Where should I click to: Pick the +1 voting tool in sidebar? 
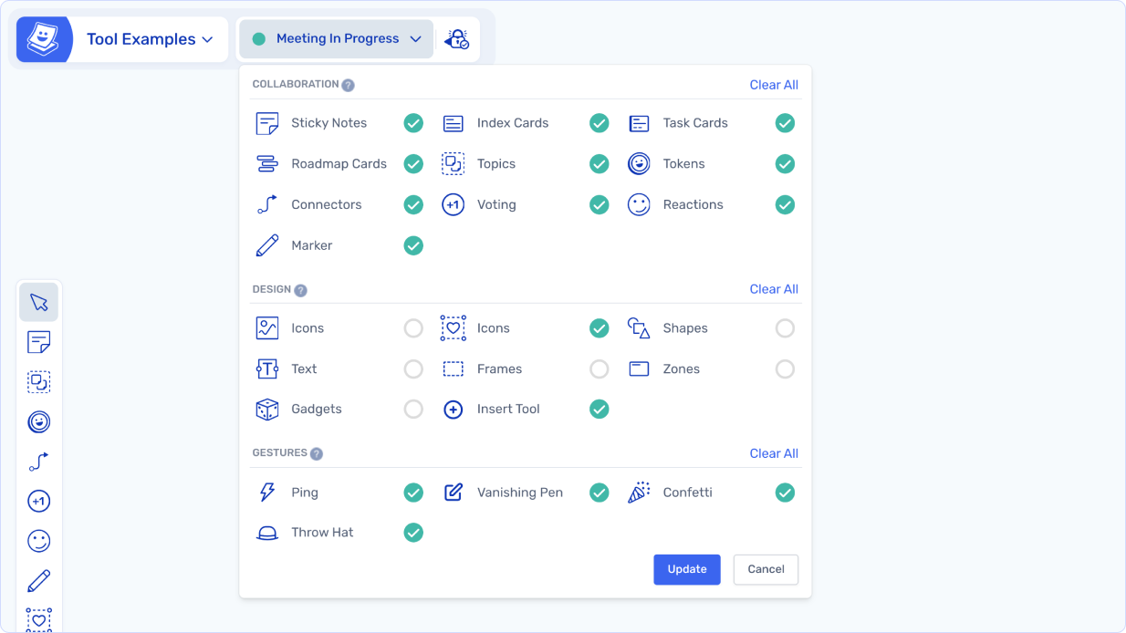38,502
